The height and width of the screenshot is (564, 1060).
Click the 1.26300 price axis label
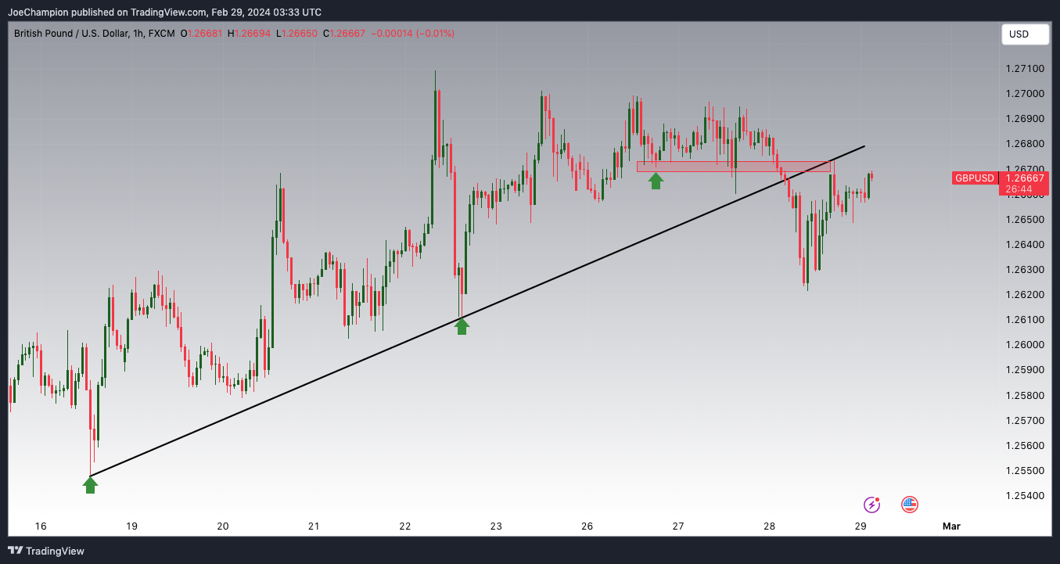pos(1024,270)
